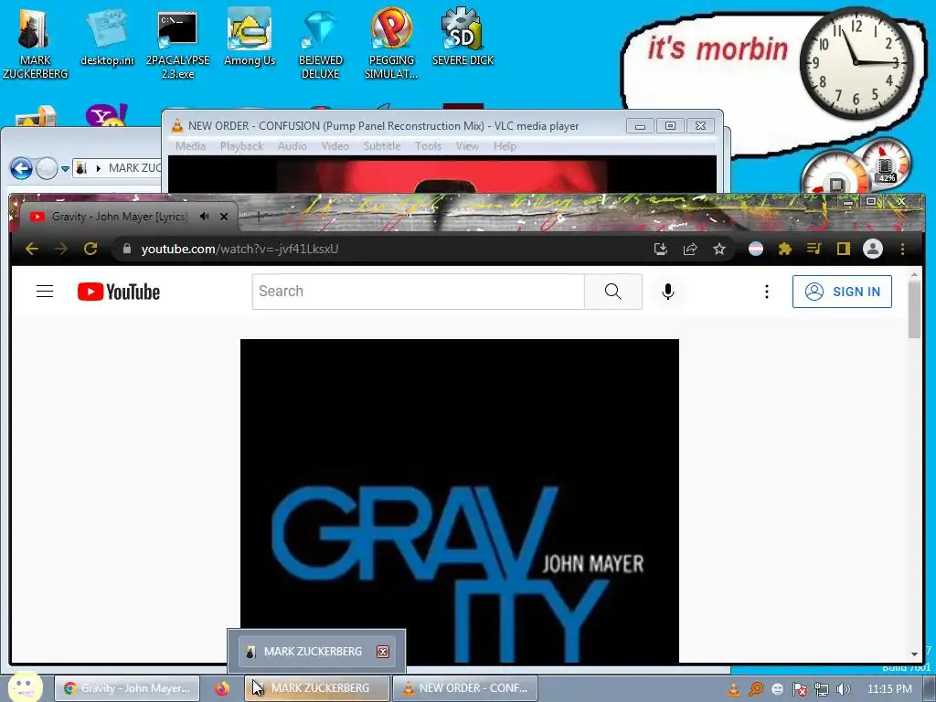The width and height of the screenshot is (936, 702).
Task: Click the YouTube Search field
Action: [418, 292]
